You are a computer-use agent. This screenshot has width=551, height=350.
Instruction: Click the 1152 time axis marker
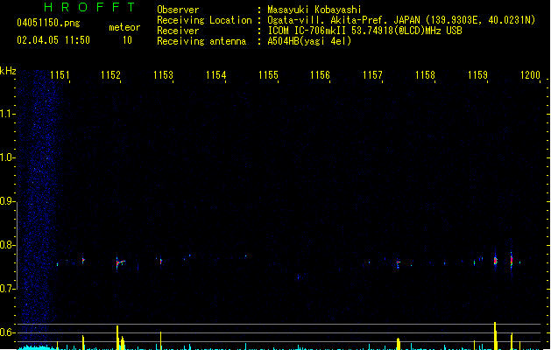coord(110,75)
